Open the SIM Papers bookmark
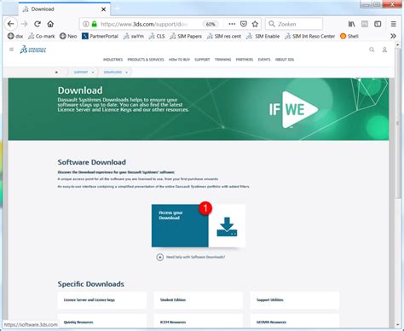404x331 pixels. (186, 36)
